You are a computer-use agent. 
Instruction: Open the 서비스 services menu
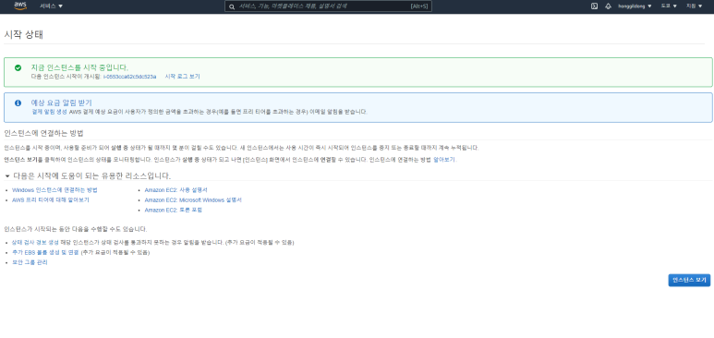(x=51, y=6)
